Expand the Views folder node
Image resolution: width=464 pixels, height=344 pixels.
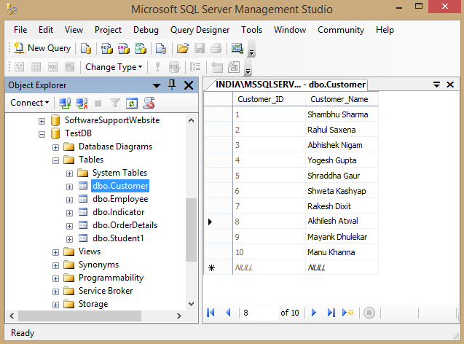point(56,251)
